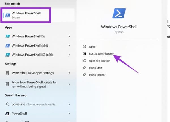Click the PowerShell Developer Settings tools icon
This screenshot has width=170, height=122.
[x=7, y=73]
